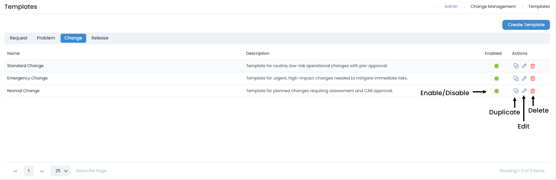Viewport: 556px width, 180px height.
Task: Disable the Standard Change template toggle
Action: click(x=495, y=66)
